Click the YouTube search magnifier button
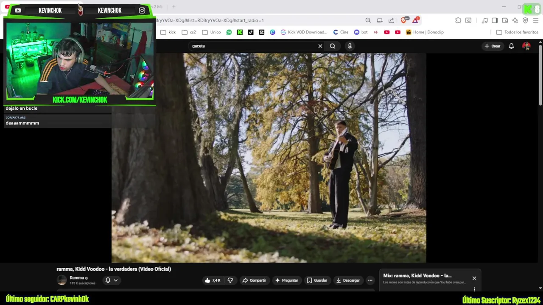543x305 pixels. (x=333, y=46)
